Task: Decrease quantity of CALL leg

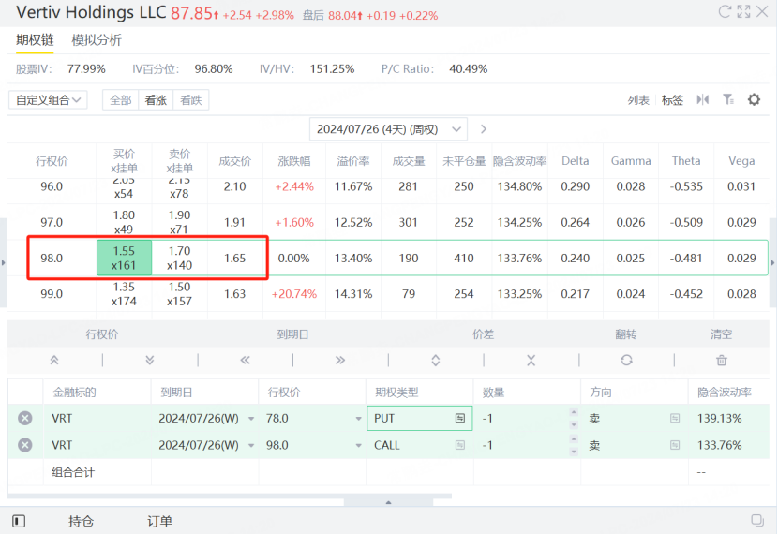Action: 574,452
